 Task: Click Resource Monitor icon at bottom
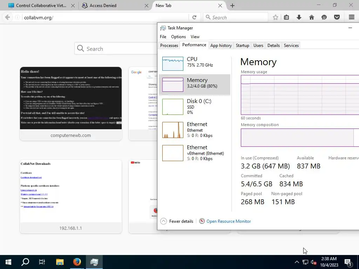coord(202,221)
